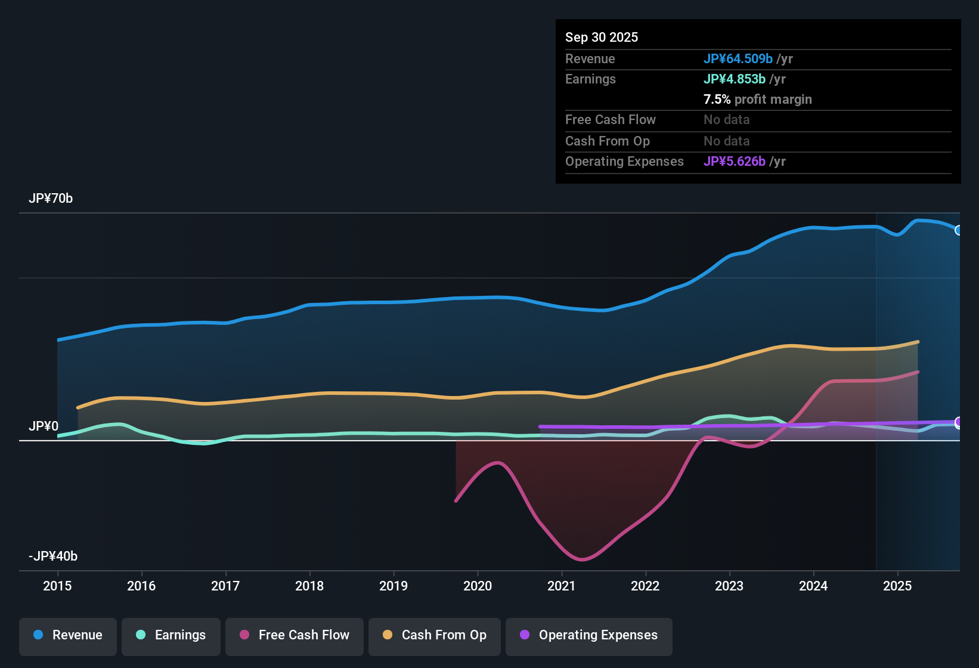Click the orange Cash From Op legend dot

pos(386,636)
